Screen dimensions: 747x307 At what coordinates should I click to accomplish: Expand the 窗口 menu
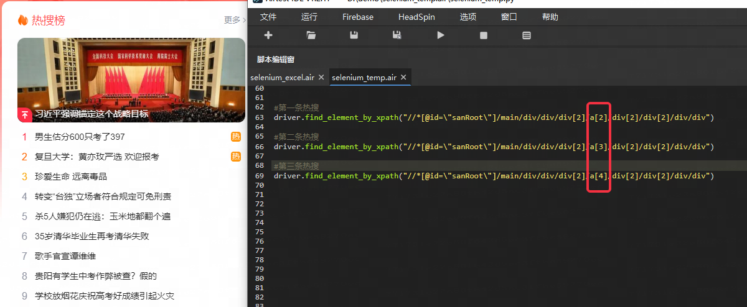tap(509, 17)
